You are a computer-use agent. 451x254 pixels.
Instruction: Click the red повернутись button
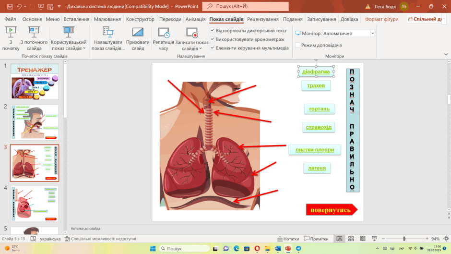[332, 210]
